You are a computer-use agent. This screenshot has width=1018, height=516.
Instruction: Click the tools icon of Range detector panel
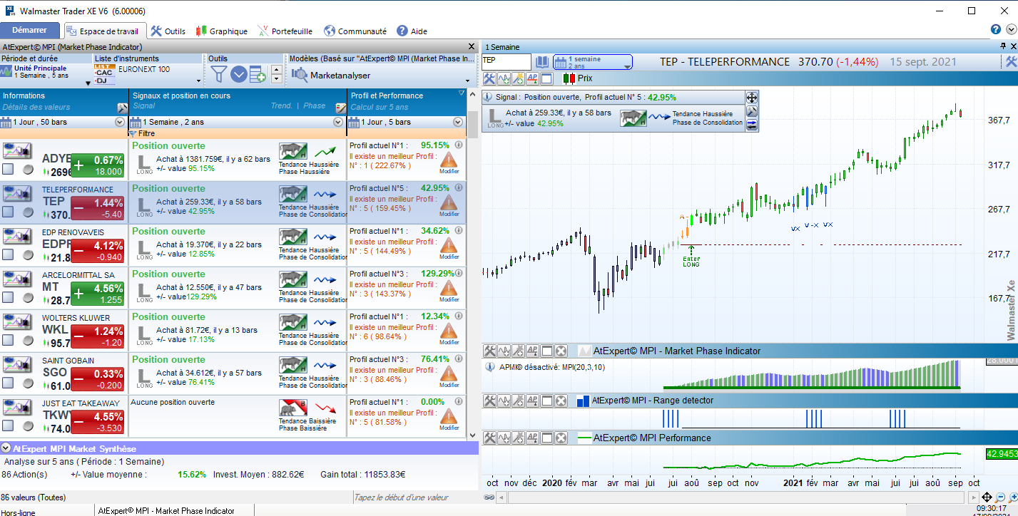489,401
